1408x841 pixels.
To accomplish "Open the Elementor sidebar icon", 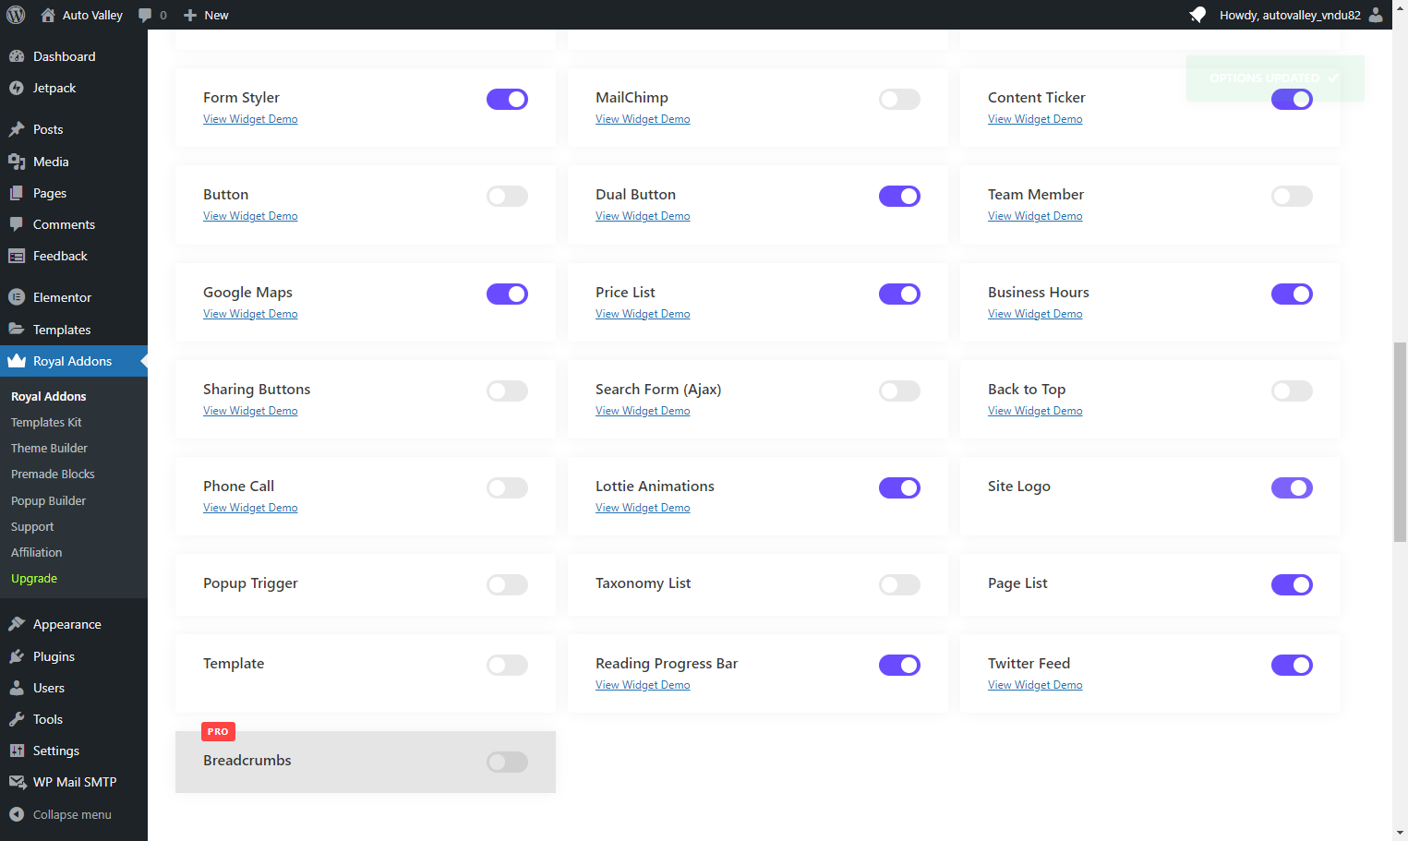I will coord(17,297).
